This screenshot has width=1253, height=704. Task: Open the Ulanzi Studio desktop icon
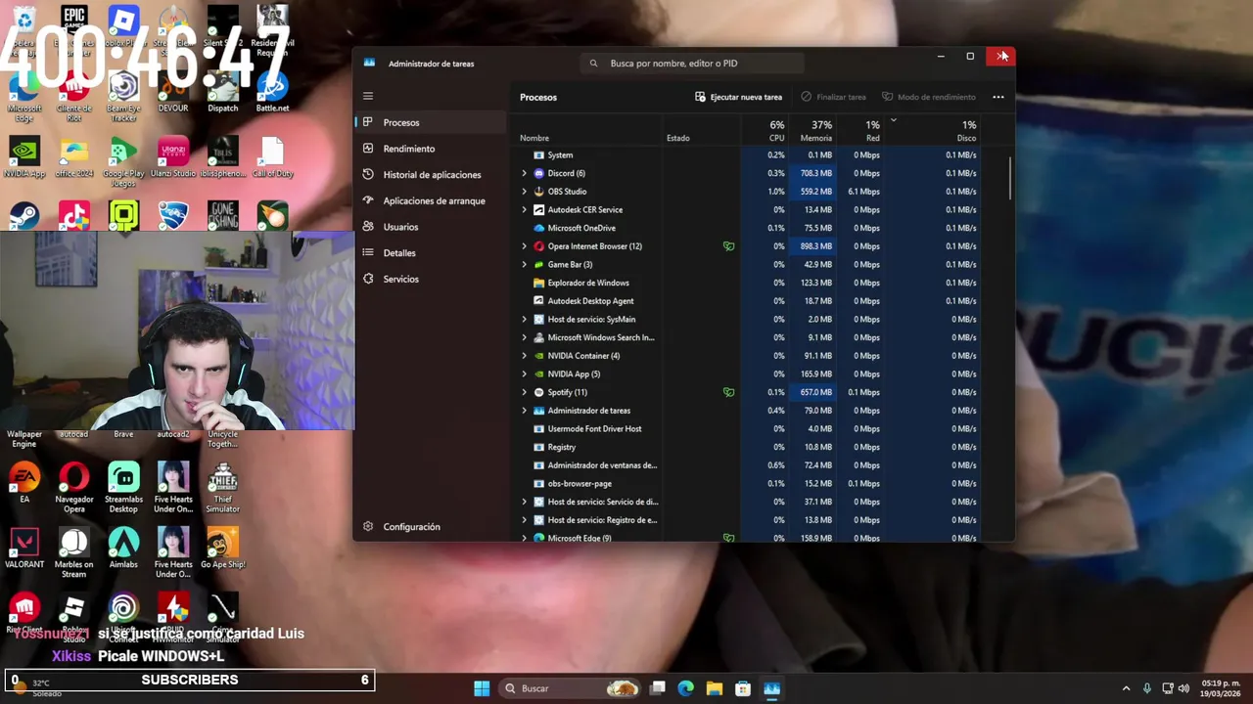tap(173, 157)
